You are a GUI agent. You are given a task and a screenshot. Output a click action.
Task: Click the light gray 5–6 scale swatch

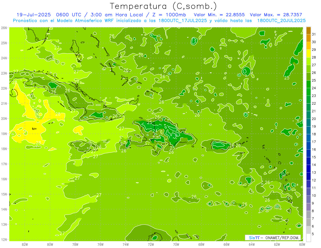coord(308,230)
